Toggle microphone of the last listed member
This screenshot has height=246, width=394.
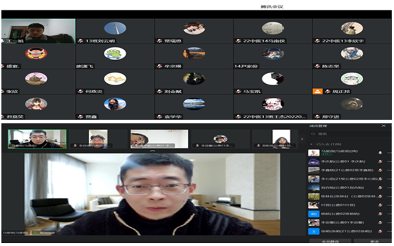(380, 231)
